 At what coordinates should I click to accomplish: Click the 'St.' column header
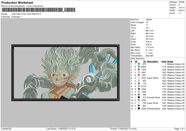(144, 61)
